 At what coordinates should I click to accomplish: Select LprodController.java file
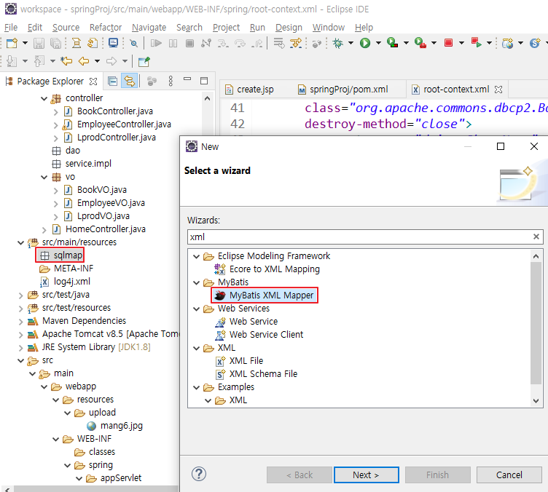pyautogui.click(x=110, y=138)
